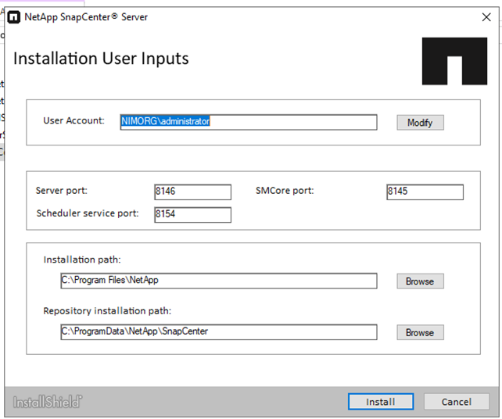Focus the Server port field showing 8146
The height and width of the screenshot is (419, 502).
click(x=192, y=192)
